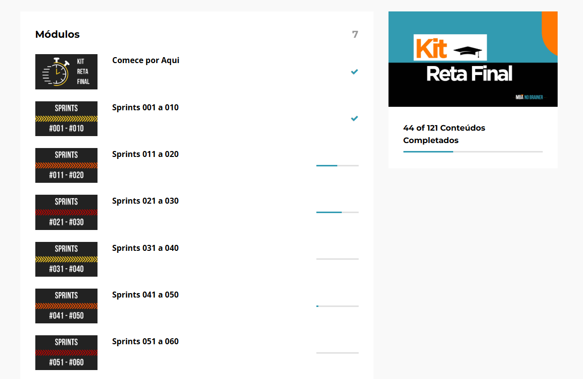Click the Sprints #021 - #030 thumbnail
Screen dimensions: 583x379
(x=66, y=212)
